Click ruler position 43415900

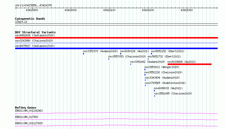32,10
